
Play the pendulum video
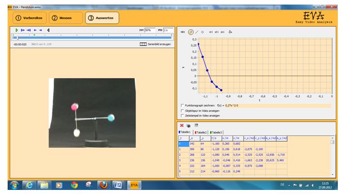pos(17,30)
